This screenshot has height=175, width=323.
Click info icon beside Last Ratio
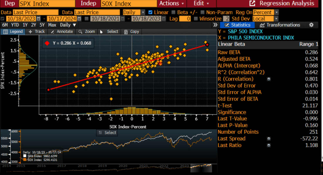point(269,145)
